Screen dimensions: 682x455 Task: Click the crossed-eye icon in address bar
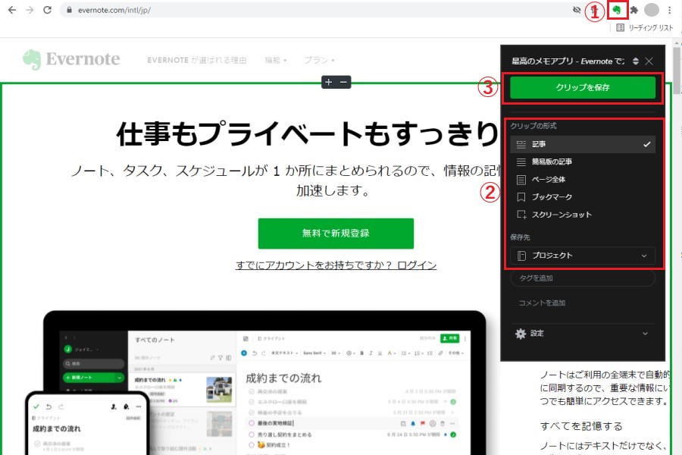pyautogui.click(x=577, y=10)
